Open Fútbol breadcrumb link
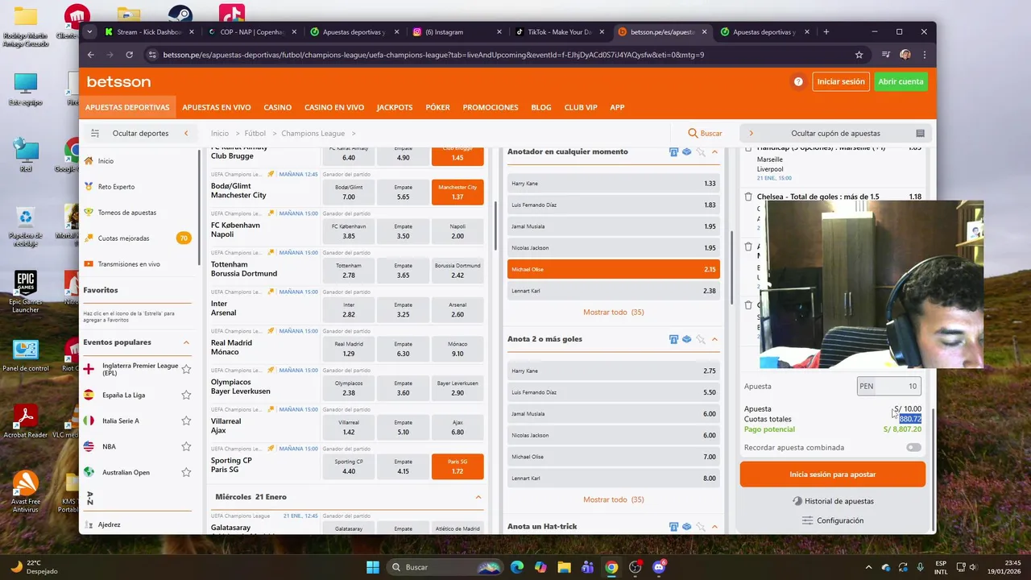1031x580 pixels. 255,133
